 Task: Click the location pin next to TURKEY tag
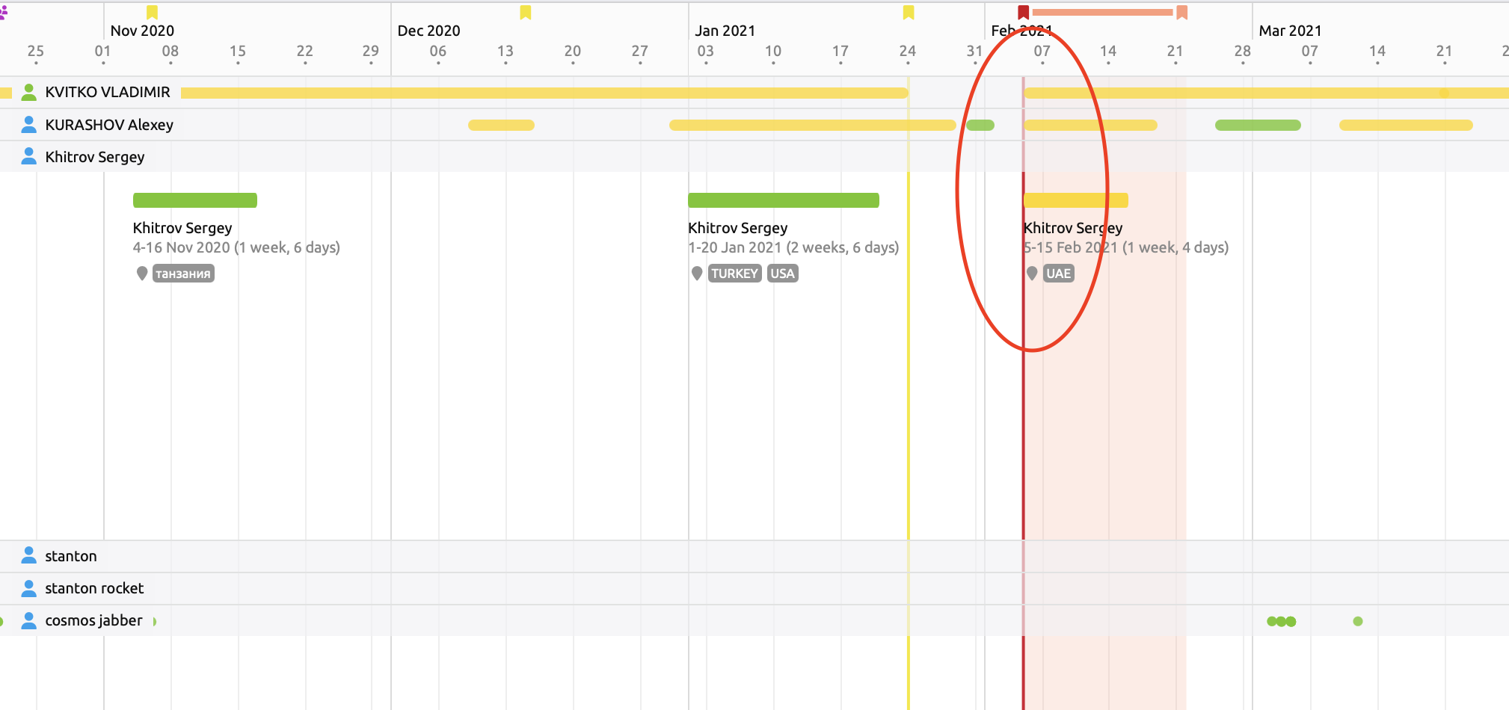coord(697,274)
